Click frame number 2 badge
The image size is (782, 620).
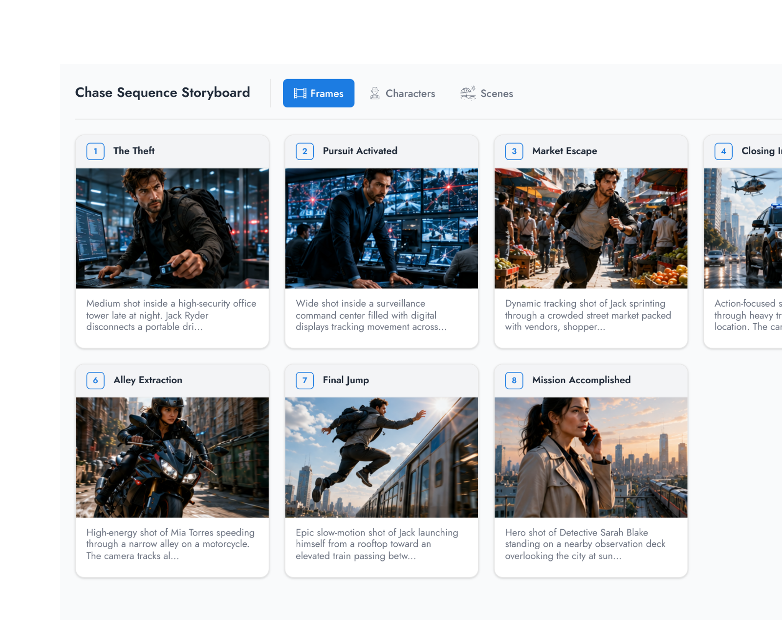pos(304,151)
